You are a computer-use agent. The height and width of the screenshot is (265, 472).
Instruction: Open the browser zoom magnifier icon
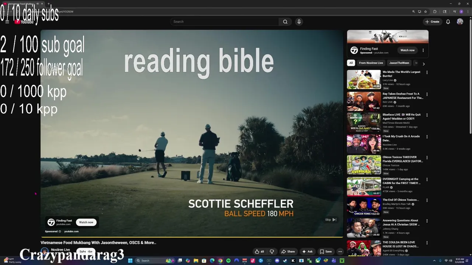414,11
